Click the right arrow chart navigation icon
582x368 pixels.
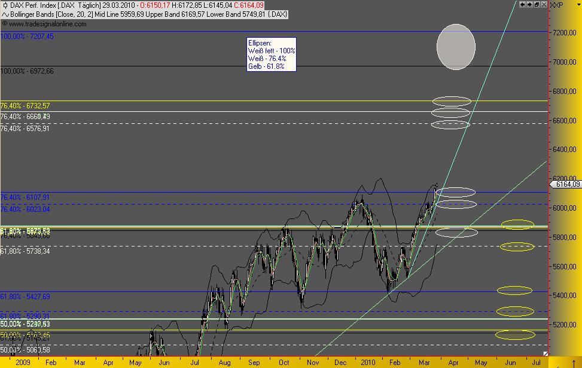point(529,4)
